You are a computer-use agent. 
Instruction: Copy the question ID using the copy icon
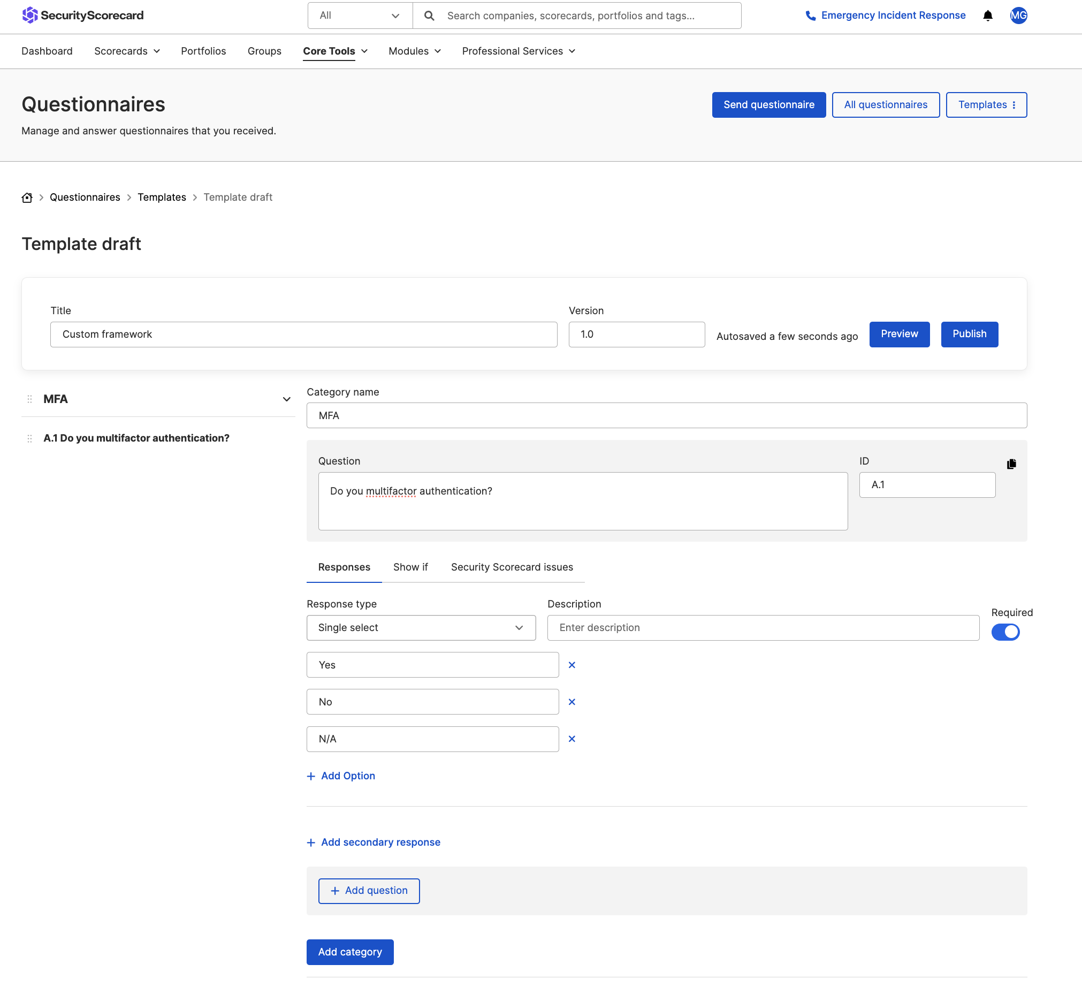click(1012, 464)
